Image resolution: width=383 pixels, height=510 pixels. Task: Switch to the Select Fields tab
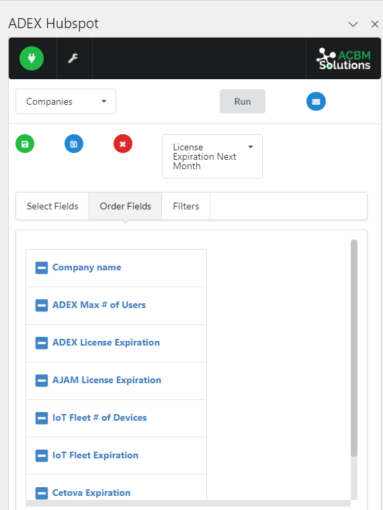click(52, 206)
